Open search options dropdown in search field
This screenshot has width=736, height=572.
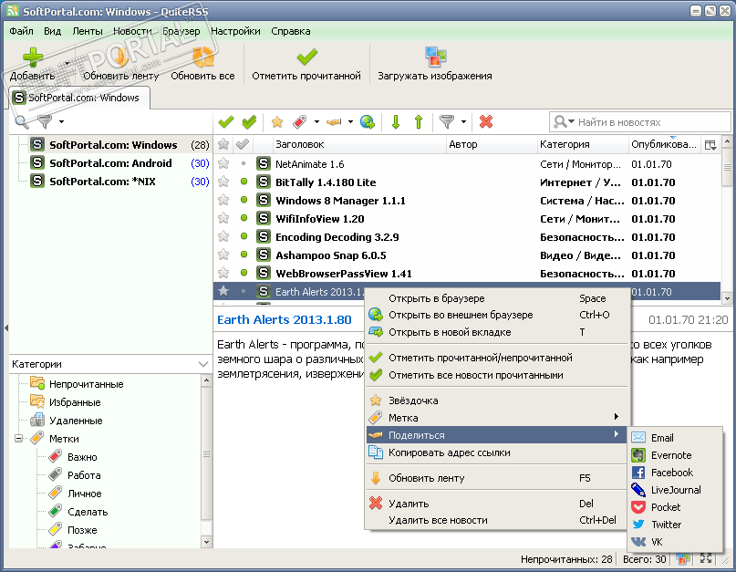[571, 122]
